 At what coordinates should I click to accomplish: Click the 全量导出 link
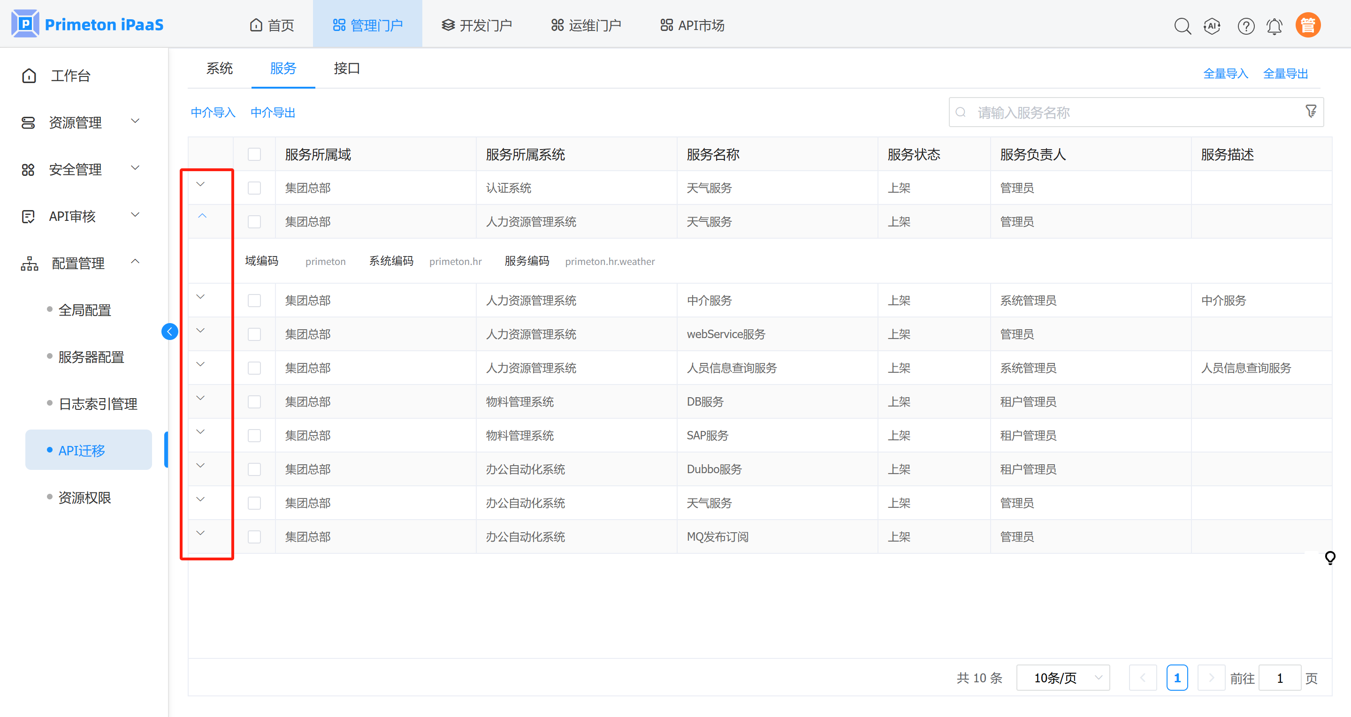(x=1285, y=73)
